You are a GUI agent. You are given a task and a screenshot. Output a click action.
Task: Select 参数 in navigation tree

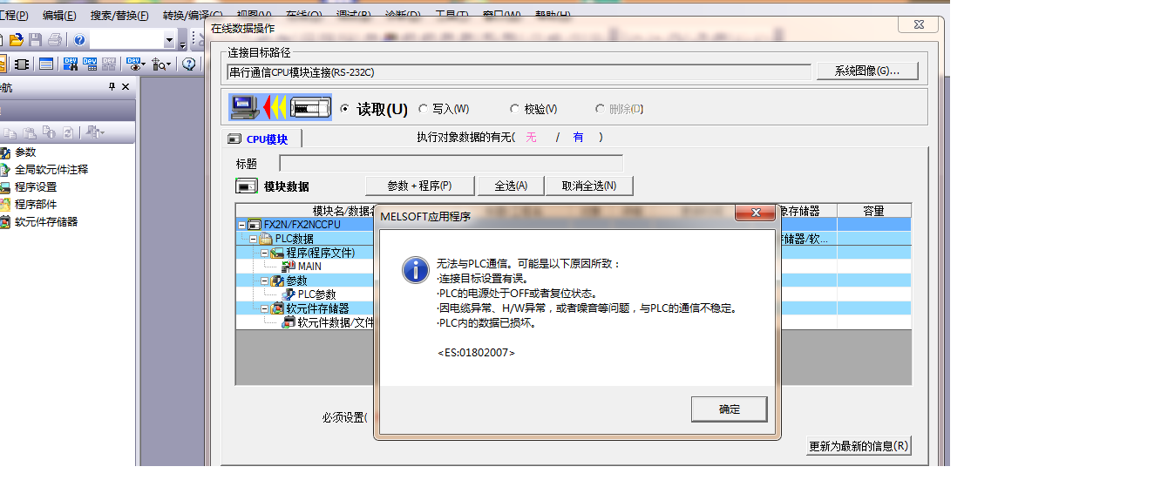25,152
